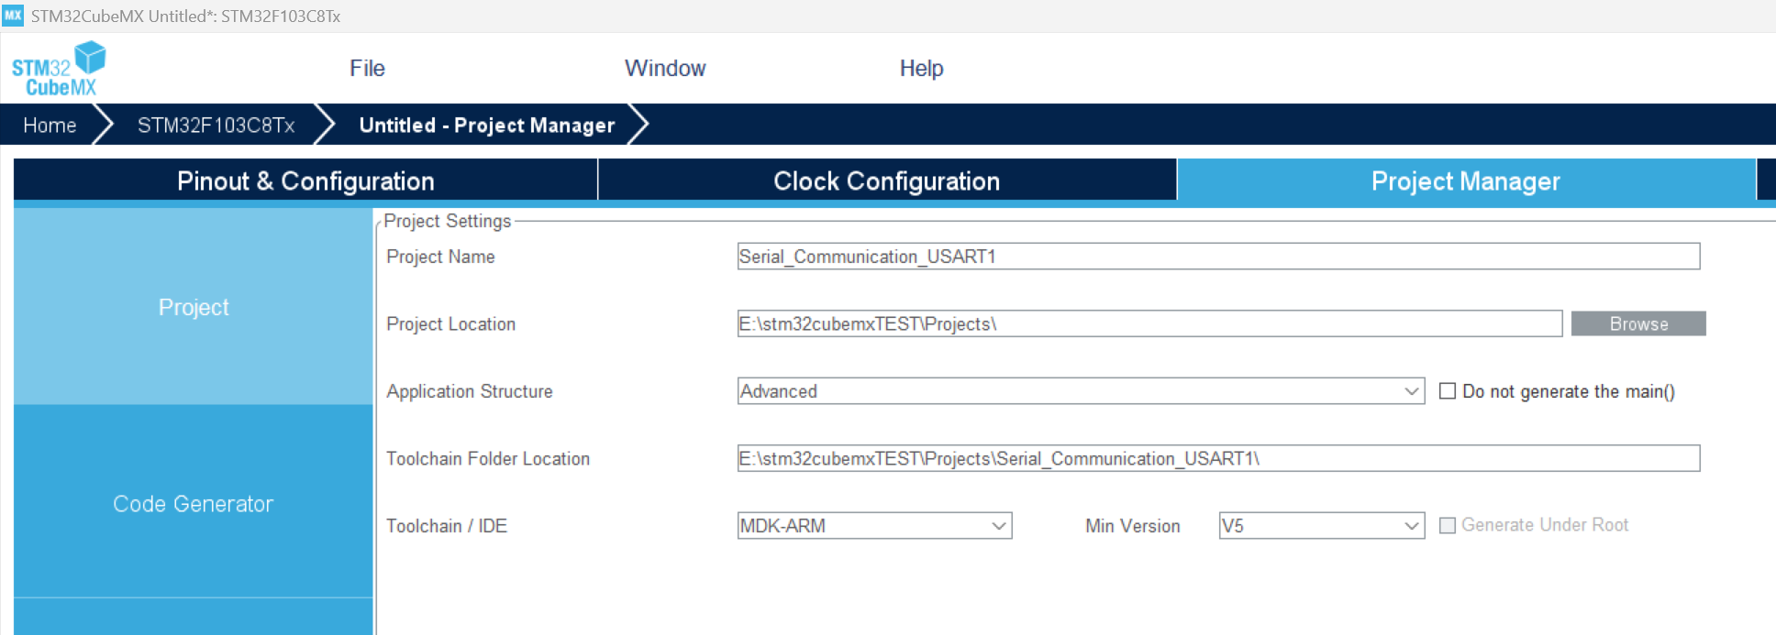Click the Project Name input field
This screenshot has height=635, width=1776.
(x=1218, y=257)
